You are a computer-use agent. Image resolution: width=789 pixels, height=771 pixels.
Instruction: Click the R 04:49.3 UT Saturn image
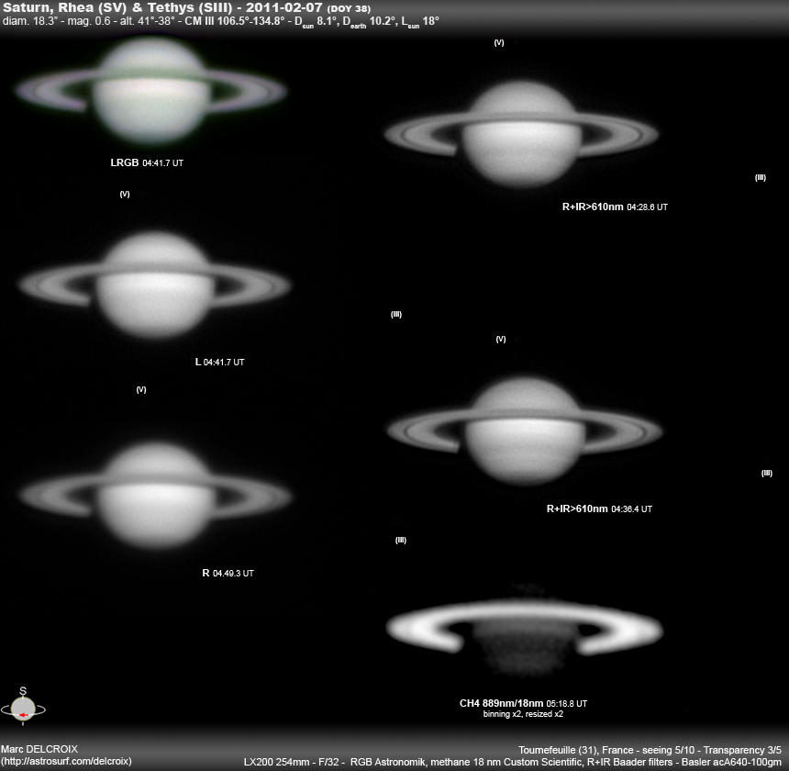(x=155, y=496)
